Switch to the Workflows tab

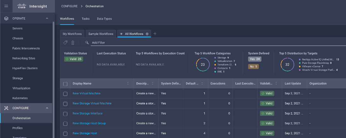click(67, 19)
